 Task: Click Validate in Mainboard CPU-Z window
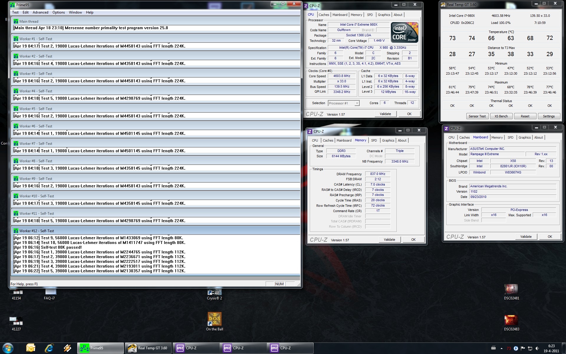click(x=526, y=237)
